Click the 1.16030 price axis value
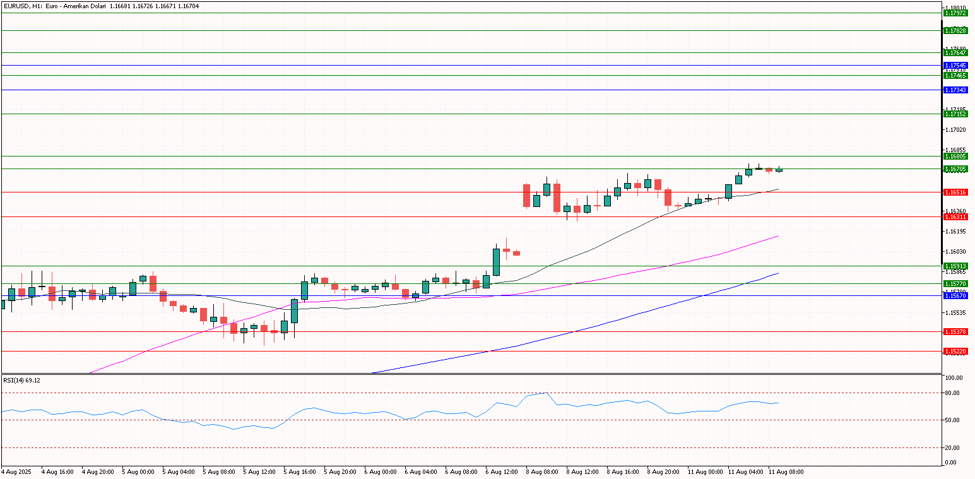The width and height of the screenshot is (975, 479). pos(957,252)
